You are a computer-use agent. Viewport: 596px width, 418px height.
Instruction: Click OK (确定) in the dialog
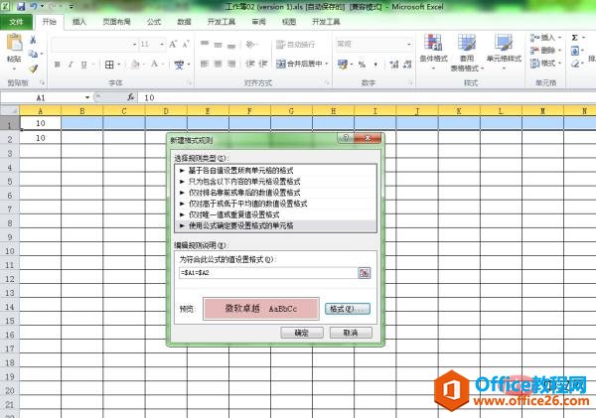click(x=302, y=333)
